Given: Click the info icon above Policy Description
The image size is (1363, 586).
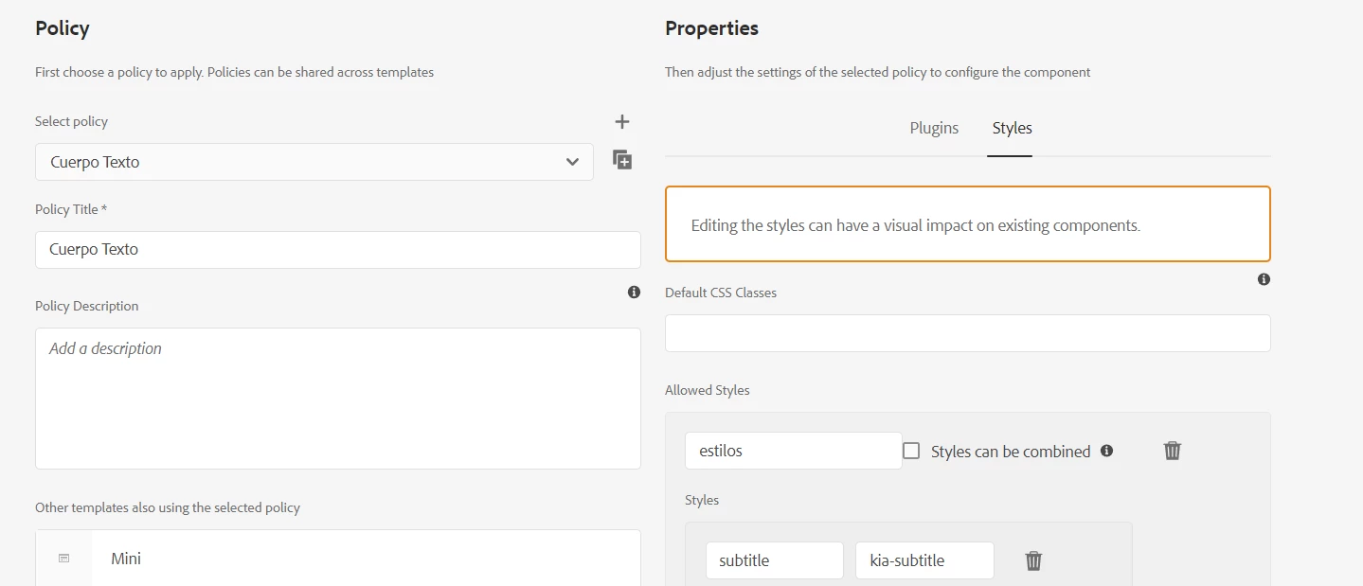Looking at the screenshot, I should click(634, 293).
